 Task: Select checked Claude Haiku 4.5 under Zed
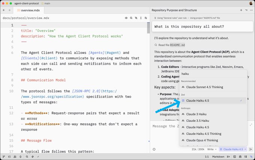213,101
